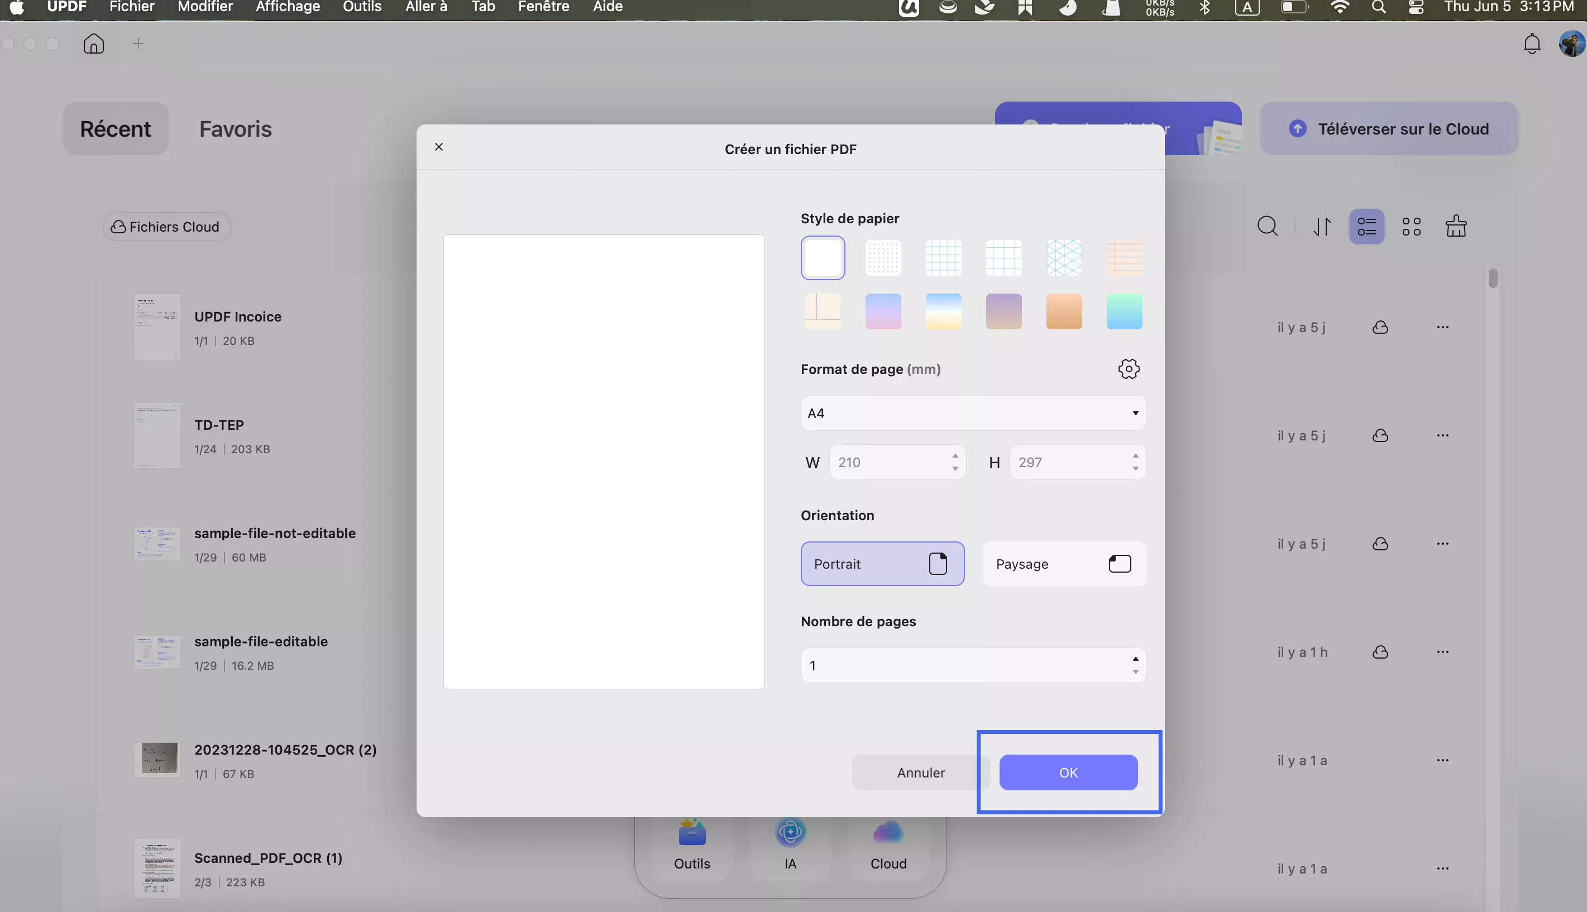Select the Cornell notes paper style
Viewport: 1587px width, 912px height.
pos(823,311)
